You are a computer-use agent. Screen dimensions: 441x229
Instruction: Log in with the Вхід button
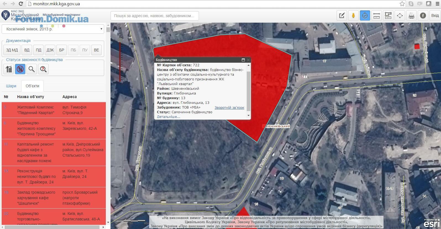point(435,16)
